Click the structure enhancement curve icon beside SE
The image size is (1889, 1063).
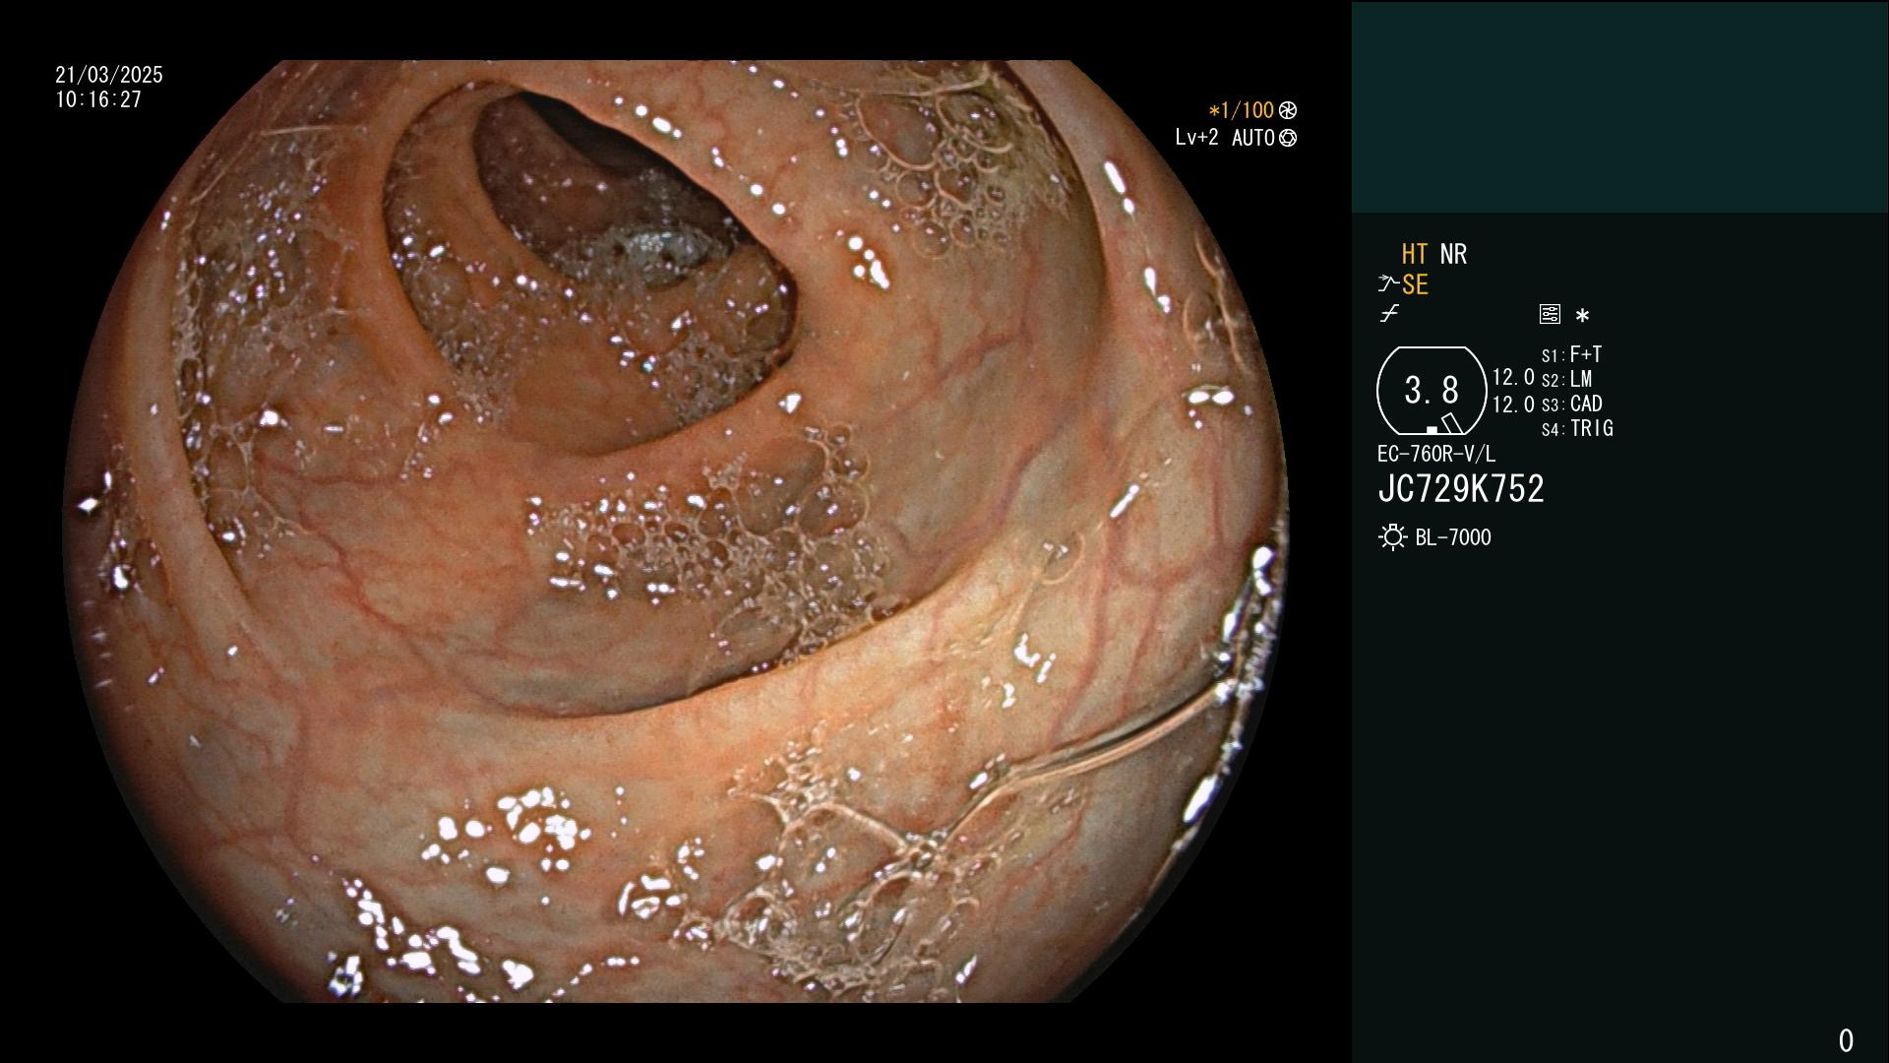(x=1387, y=284)
